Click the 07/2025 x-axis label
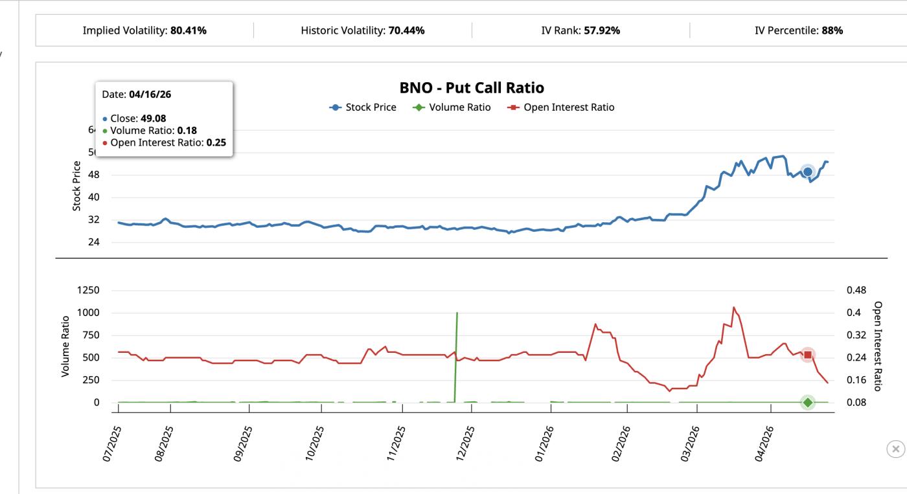 coord(111,443)
